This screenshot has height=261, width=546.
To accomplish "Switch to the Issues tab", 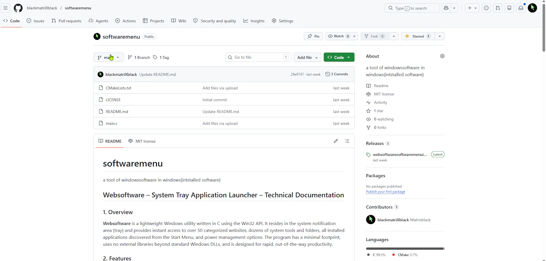I will tap(35, 21).
